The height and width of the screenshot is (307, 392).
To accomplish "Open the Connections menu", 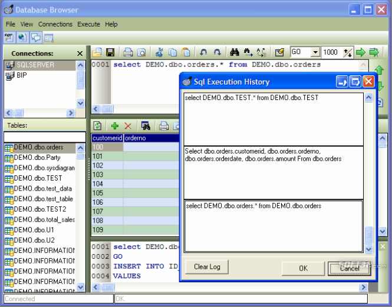I will click(55, 24).
